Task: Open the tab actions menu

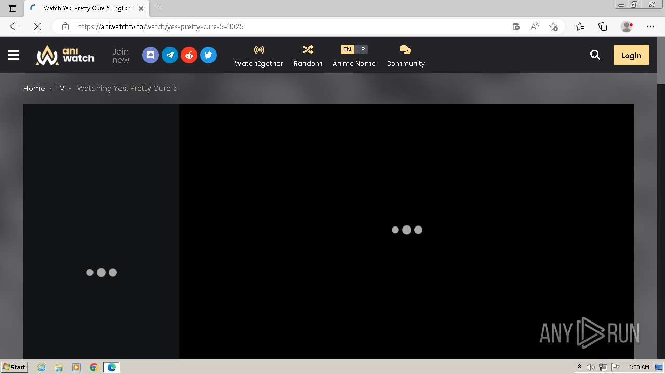Action: (12, 8)
